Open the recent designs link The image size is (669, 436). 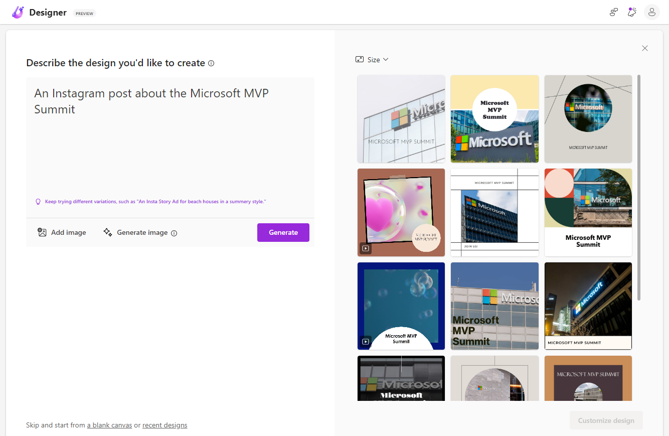pos(164,425)
